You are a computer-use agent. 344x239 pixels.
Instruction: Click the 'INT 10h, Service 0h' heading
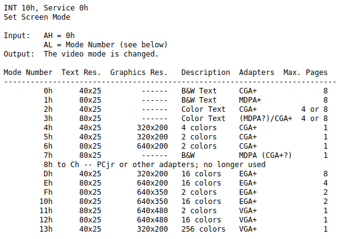click(x=46, y=8)
